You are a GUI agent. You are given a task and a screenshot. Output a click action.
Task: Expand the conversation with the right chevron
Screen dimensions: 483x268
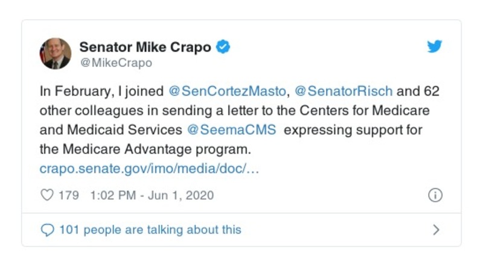point(436,229)
